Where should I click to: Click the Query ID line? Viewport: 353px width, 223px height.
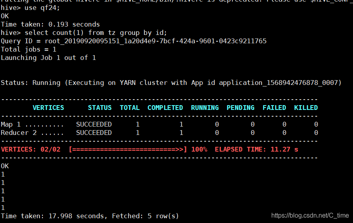pyautogui.click(x=134, y=41)
